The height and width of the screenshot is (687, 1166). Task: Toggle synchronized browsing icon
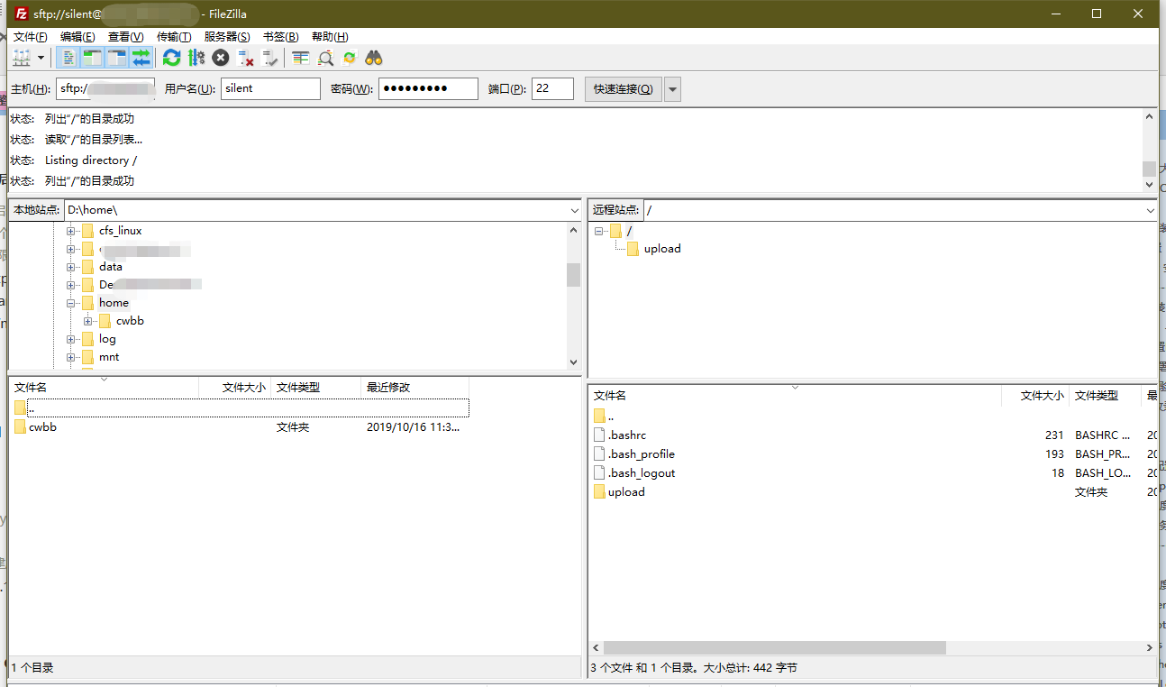point(349,58)
